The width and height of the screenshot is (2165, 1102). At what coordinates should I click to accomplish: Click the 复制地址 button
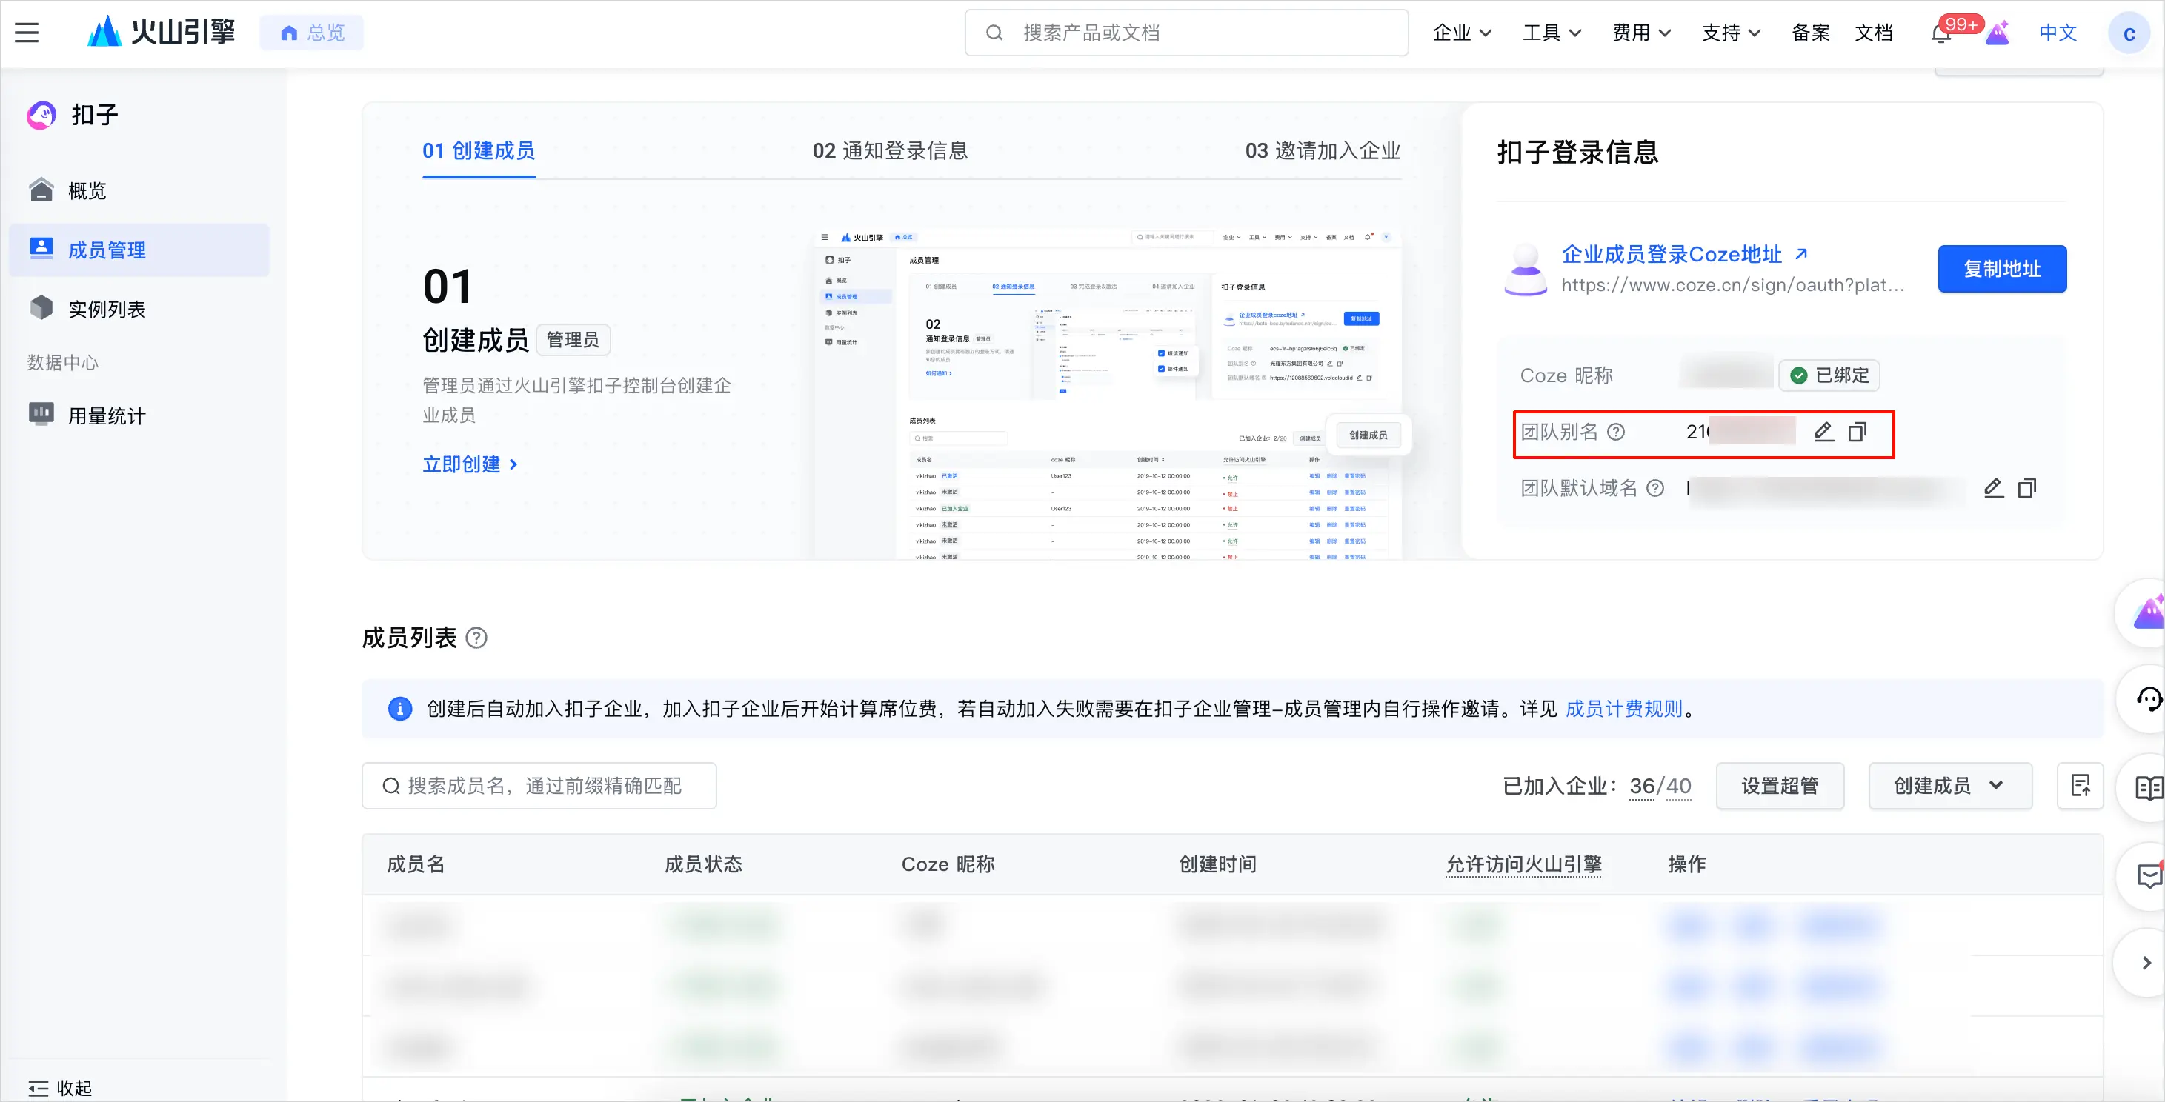2002,269
